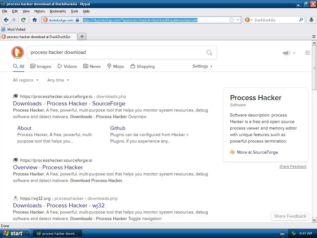The height and width of the screenshot is (238, 317).
Task: Open the History menu
Action: [x=39, y=11]
